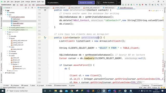Click the Search Everywhere magnifier icon
This screenshot has width=166, height=93.
coord(162,5)
